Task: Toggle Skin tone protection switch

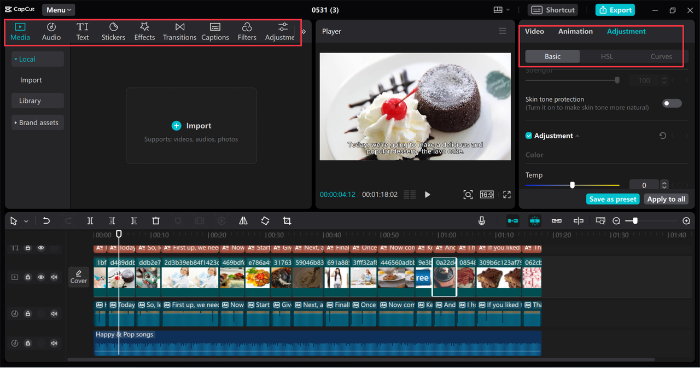Action: click(x=672, y=103)
